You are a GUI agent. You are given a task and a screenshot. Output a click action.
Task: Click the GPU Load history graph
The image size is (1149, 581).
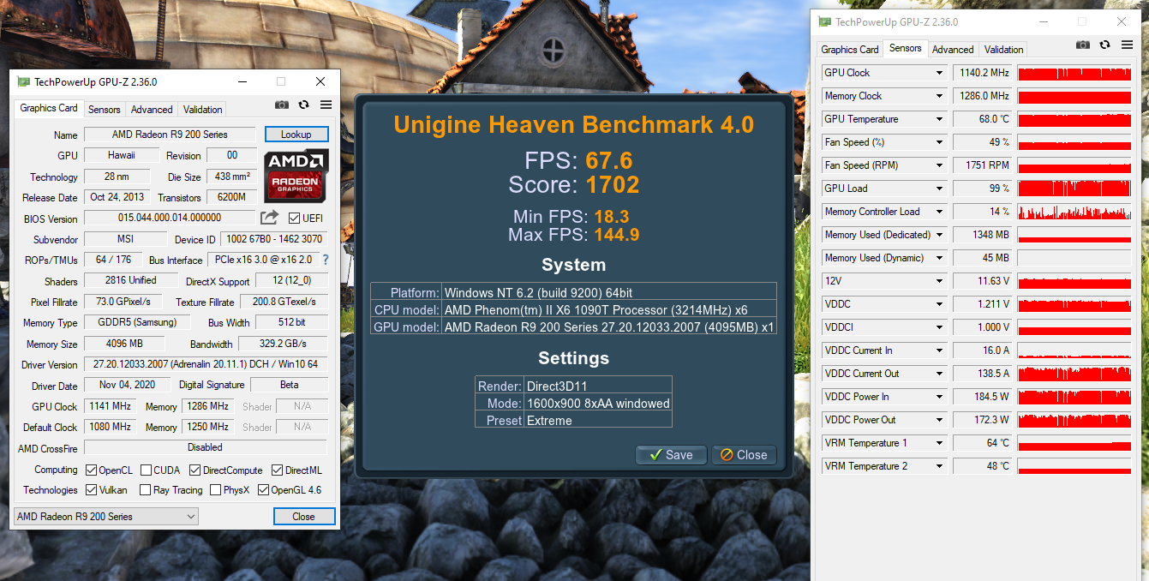(x=1074, y=189)
